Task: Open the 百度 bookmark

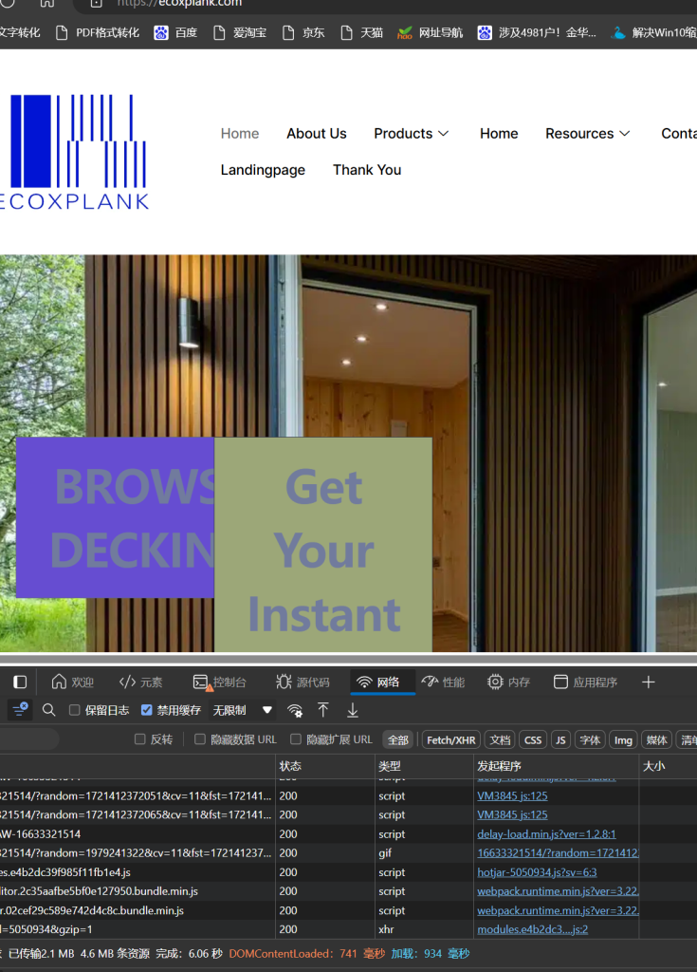Action: 175,32
